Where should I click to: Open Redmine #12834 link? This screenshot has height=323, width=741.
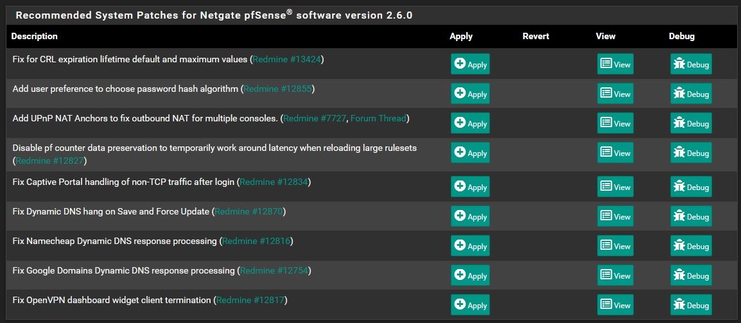274,182
